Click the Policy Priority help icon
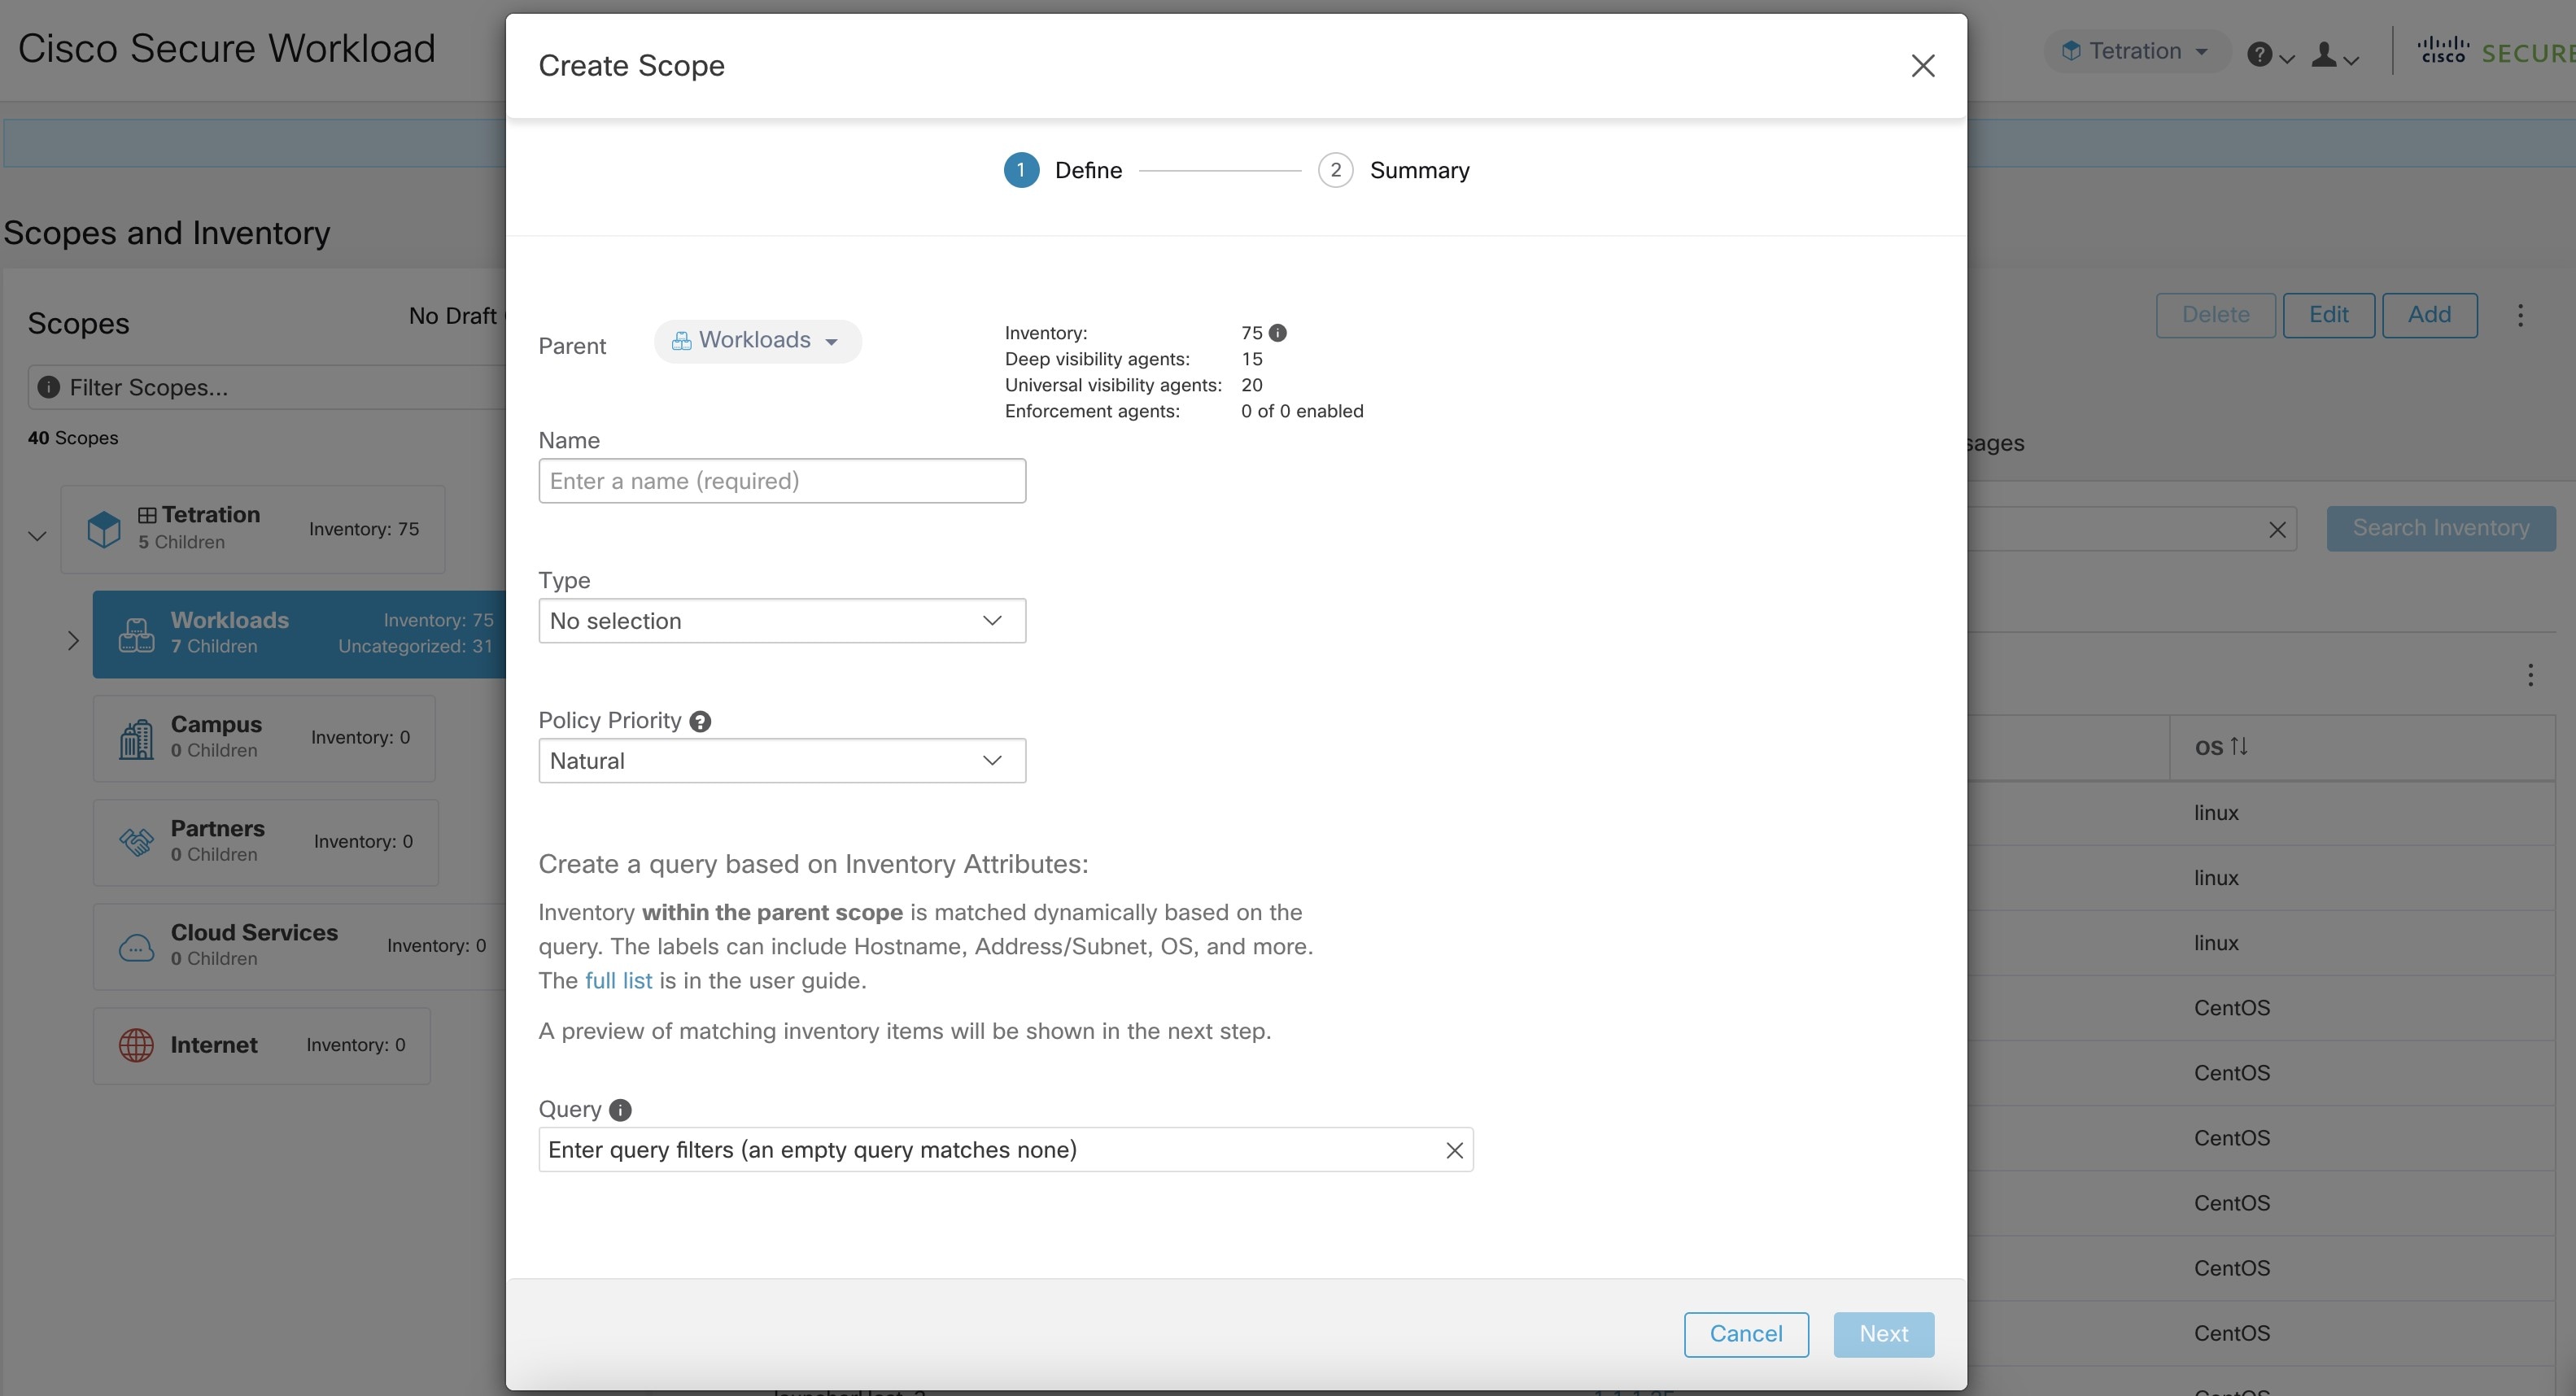 700,720
